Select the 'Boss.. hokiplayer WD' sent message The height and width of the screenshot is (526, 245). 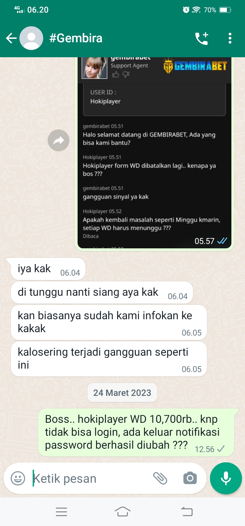pyautogui.click(x=136, y=433)
